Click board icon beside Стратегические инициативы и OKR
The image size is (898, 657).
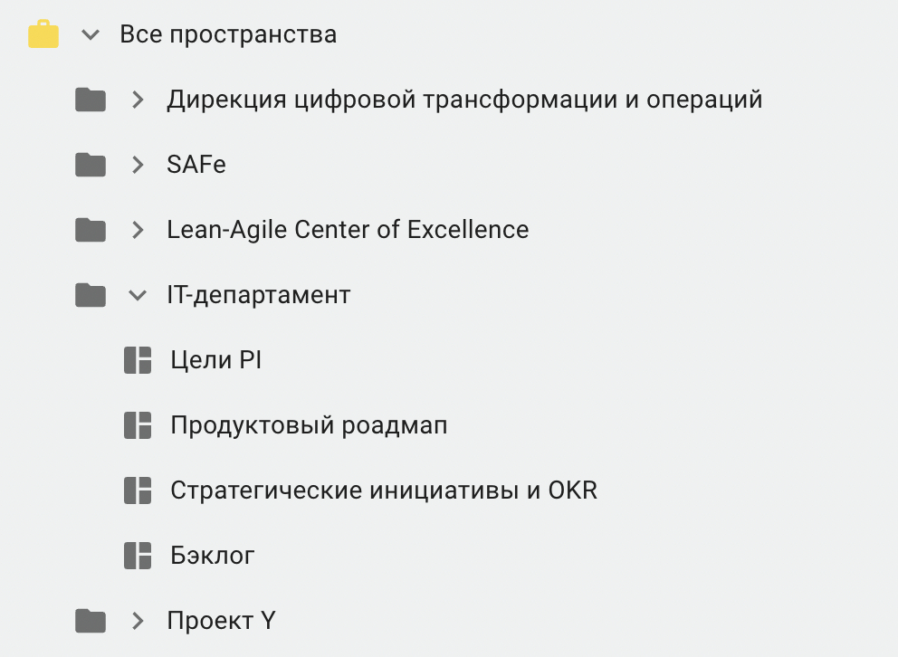[x=138, y=490]
